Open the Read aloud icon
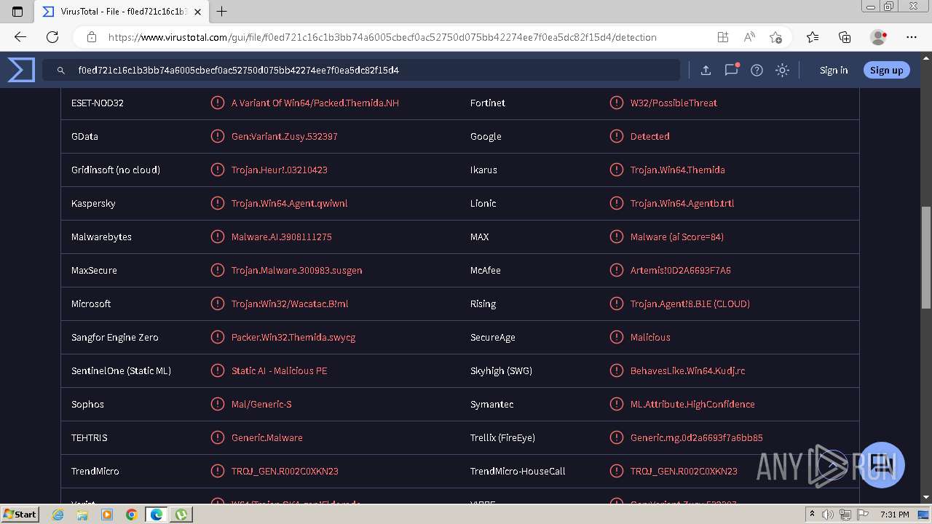Image resolution: width=932 pixels, height=524 pixels. (x=749, y=37)
